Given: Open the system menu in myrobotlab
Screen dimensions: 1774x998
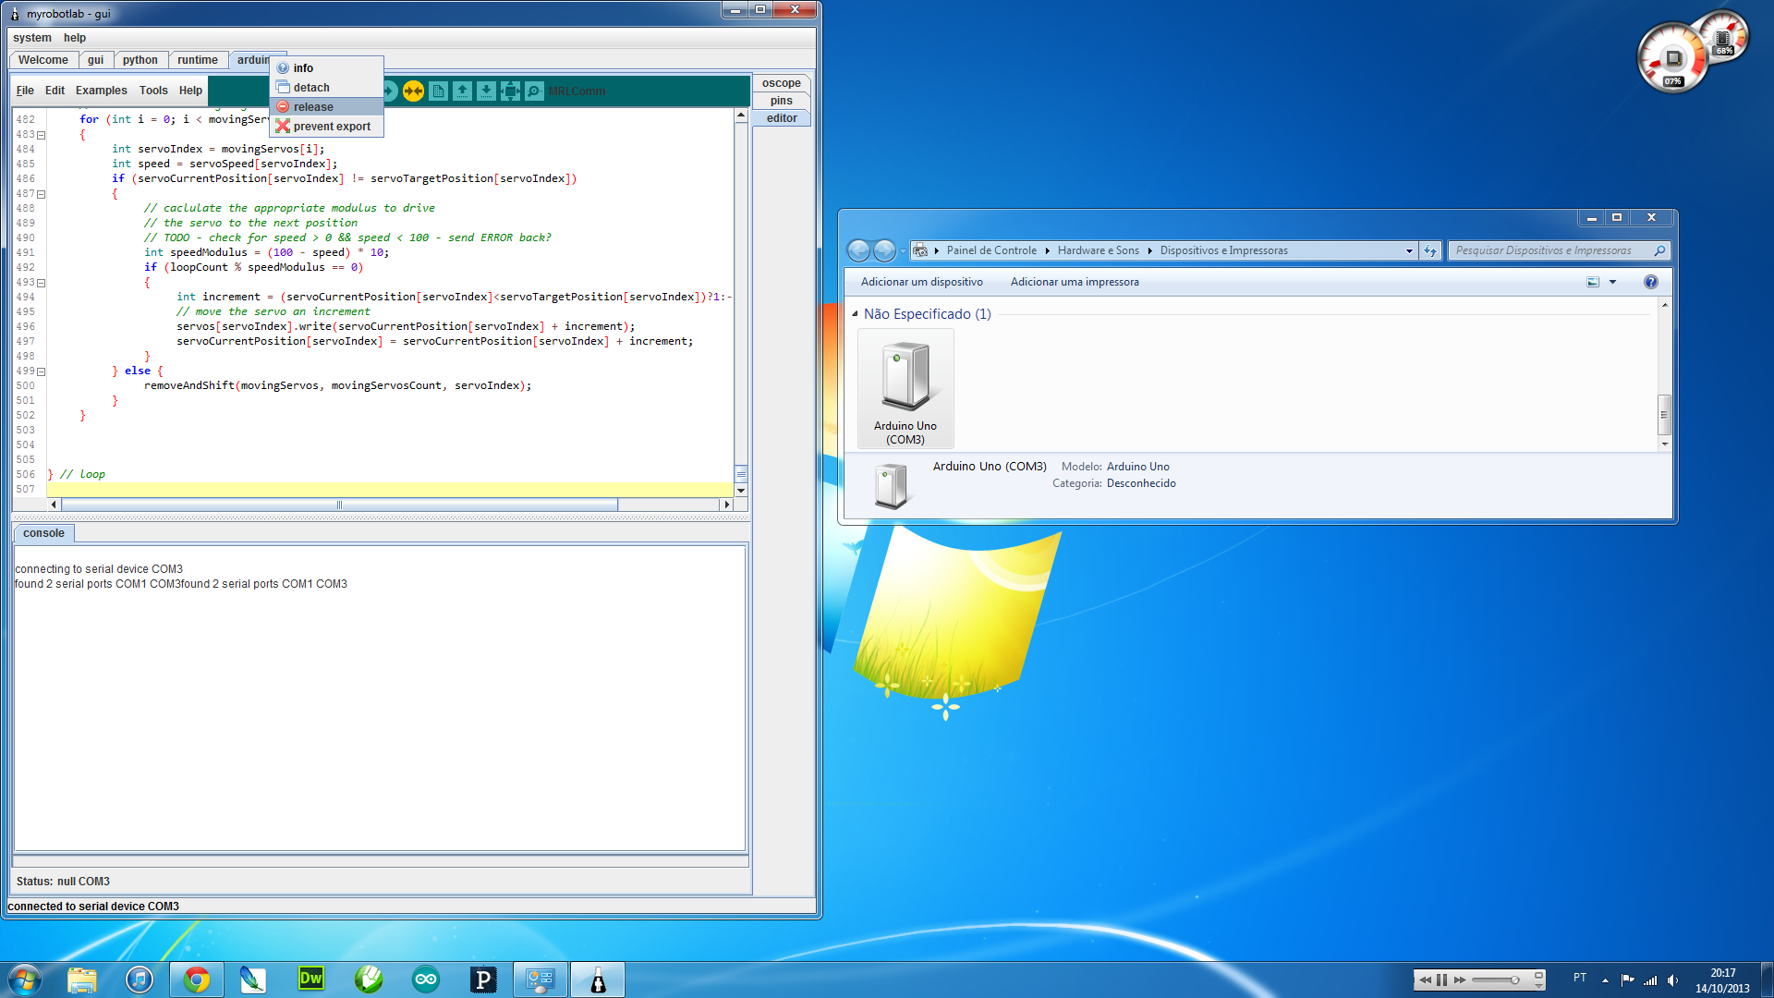Looking at the screenshot, I should (32, 38).
